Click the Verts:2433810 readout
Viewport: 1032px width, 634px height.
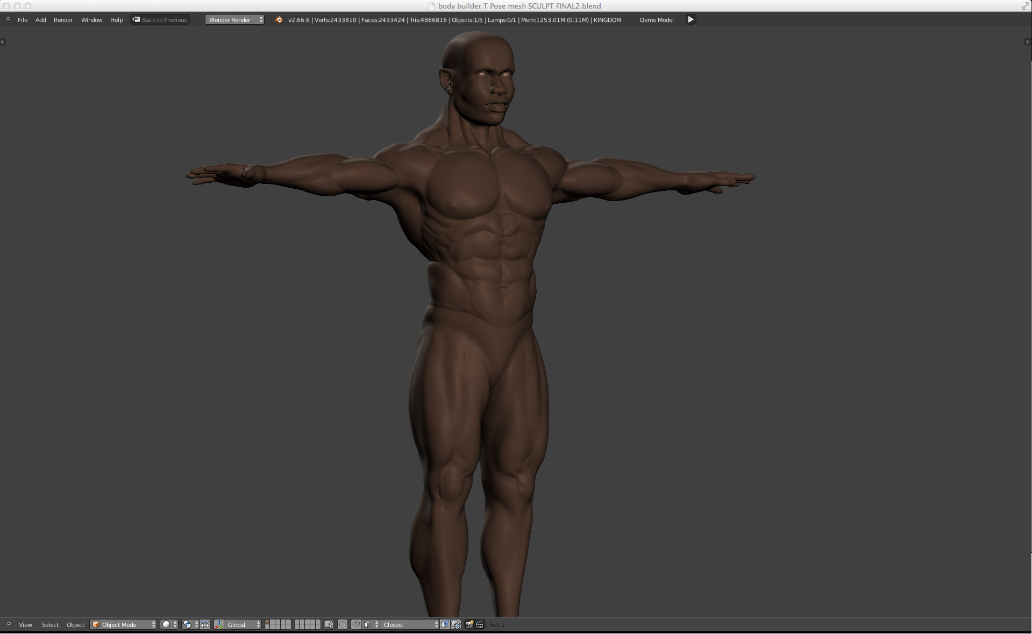point(336,20)
